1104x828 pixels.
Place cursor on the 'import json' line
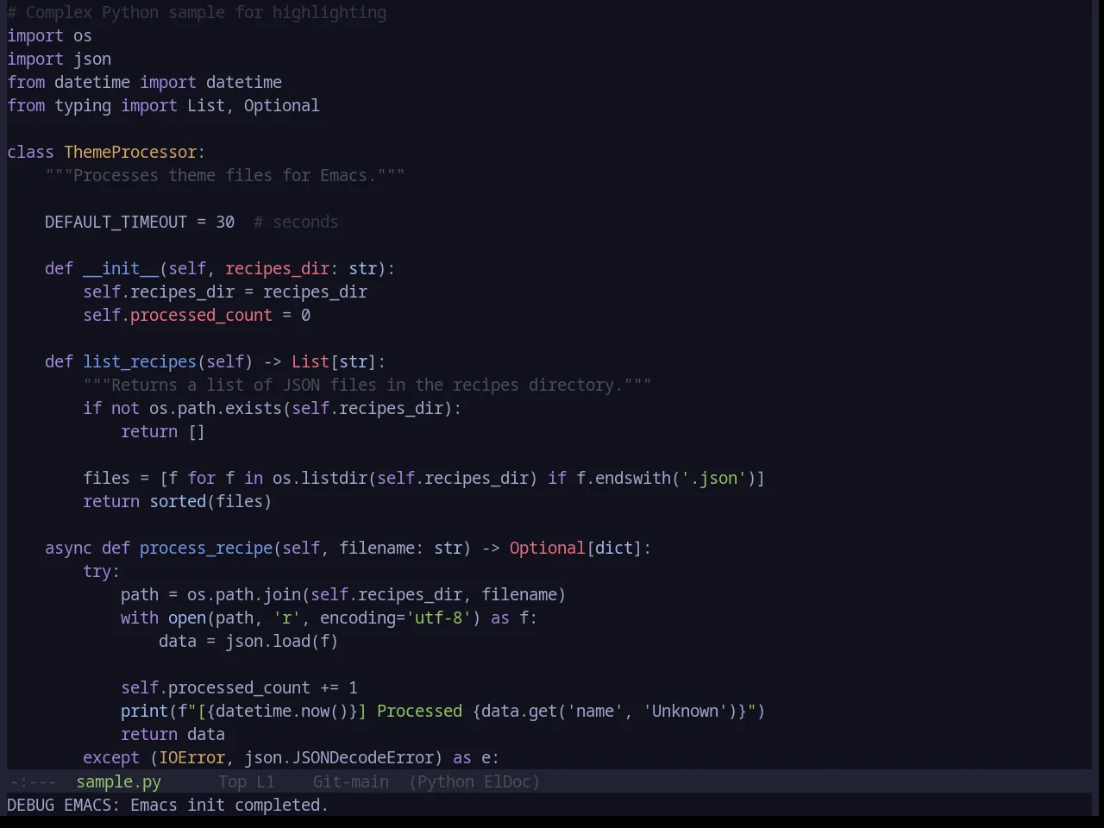click(x=59, y=59)
